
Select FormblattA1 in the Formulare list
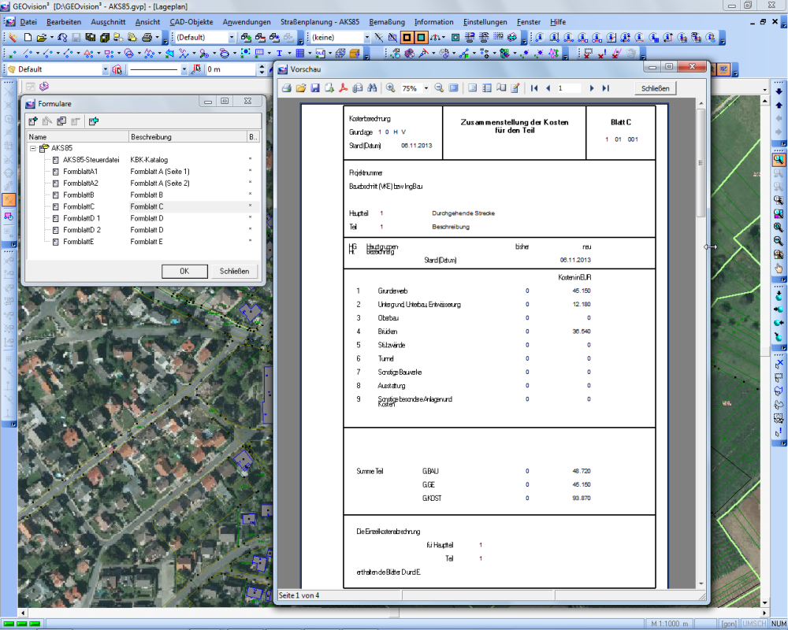(x=80, y=172)
